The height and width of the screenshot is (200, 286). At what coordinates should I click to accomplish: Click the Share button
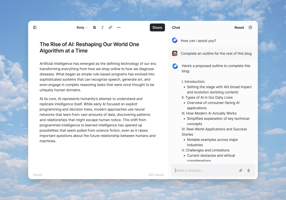[157, 27]
